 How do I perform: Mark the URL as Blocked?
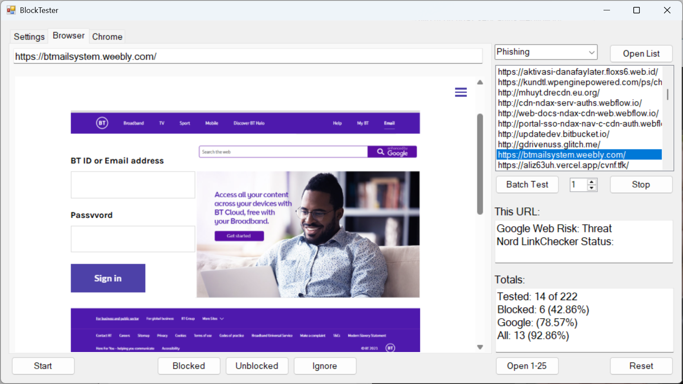point(189,366)
